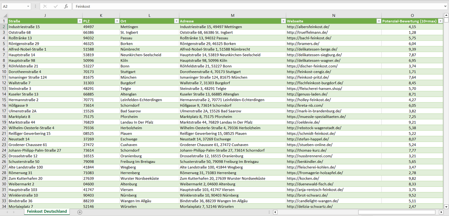Click the Enter checkmark in formula bar
Image resolution: width=449 pixels, height=216 pixels.
[x=56, y=6]
